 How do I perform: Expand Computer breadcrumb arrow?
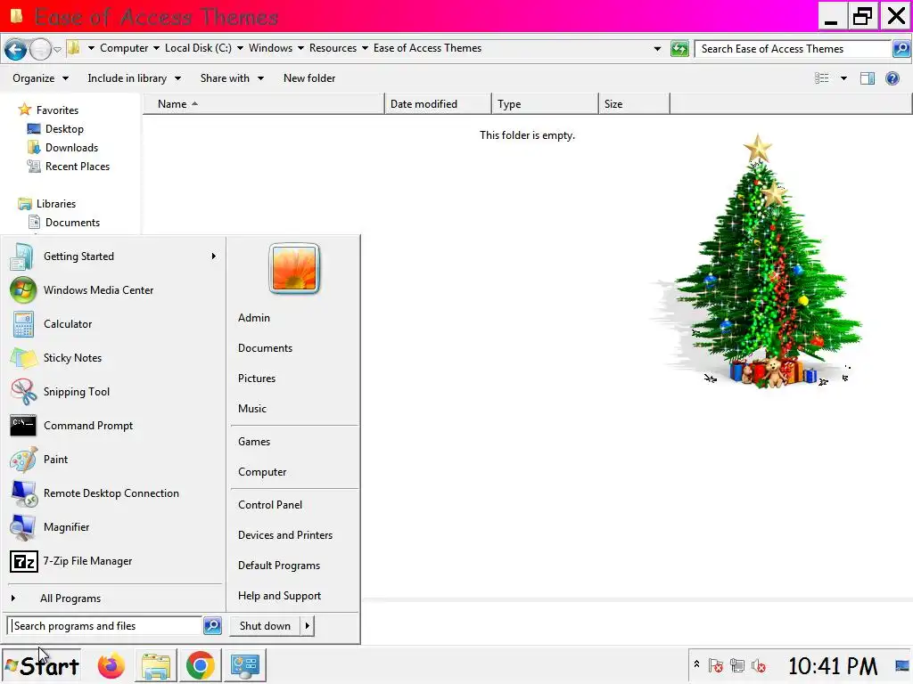pyautogui.click(x=157, y=48)
